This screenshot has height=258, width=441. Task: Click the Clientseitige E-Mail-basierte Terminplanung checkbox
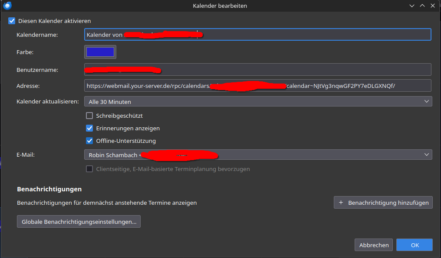[x=89, y=169]
